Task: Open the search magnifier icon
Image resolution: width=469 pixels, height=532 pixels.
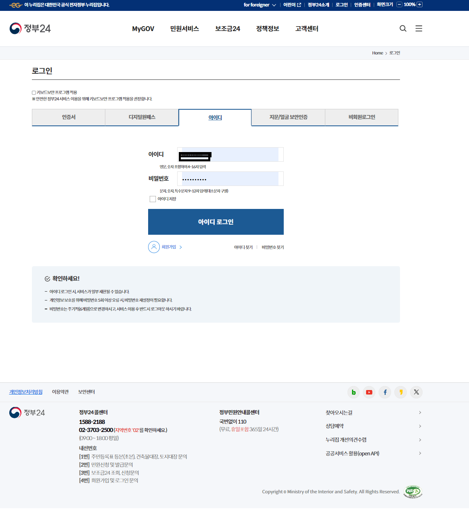Action: (403, 29)
